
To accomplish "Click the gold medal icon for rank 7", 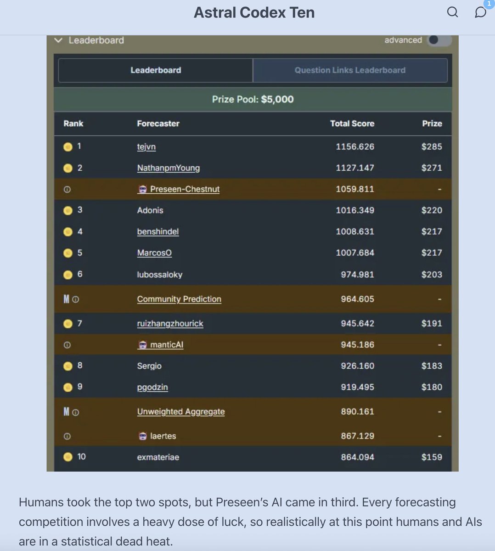I will coord(67,324).
